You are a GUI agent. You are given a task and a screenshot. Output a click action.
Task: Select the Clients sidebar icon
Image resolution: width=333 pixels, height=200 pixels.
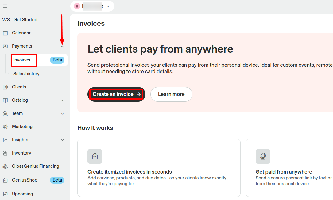[20, 87]
